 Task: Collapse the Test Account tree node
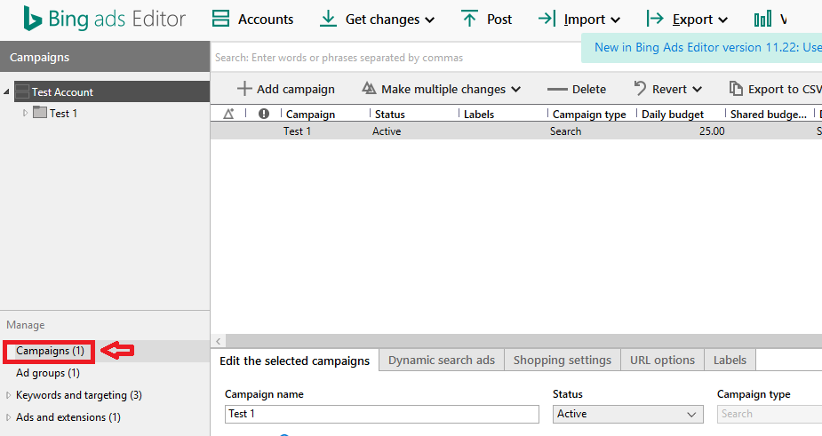tap(8, 91)
